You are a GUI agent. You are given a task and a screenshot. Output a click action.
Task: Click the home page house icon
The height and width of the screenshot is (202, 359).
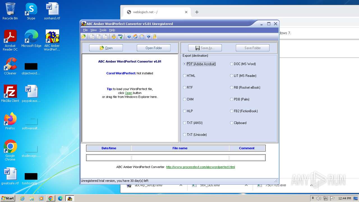pos(135,36)
